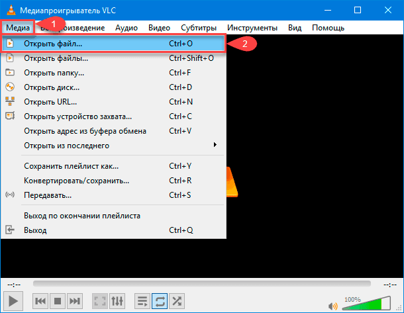Image resolution: width=404 pixels, height=313 pixels.
Task: Toggle Выход по окончании плейлиста
Action: [113, 216]
